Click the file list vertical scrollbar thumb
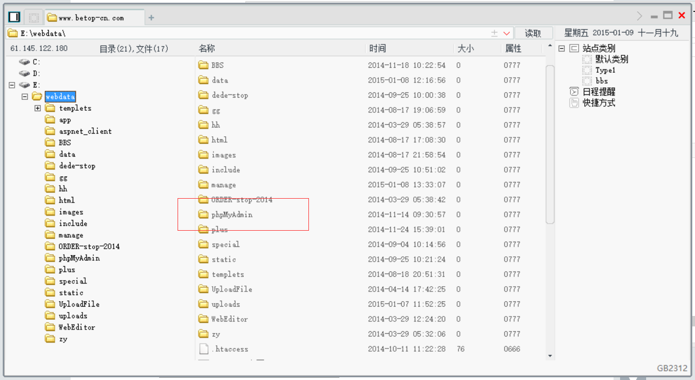The width and height of the screenshot is (695, 380). click(x=550, y=144)
